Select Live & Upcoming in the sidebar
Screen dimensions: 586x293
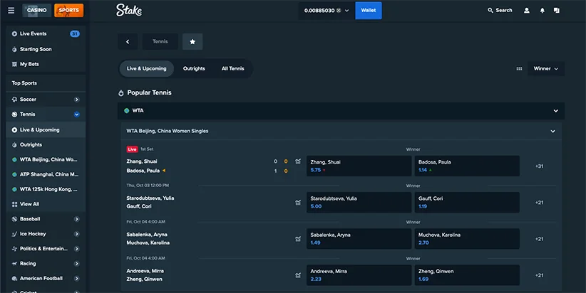click(46, 129)
